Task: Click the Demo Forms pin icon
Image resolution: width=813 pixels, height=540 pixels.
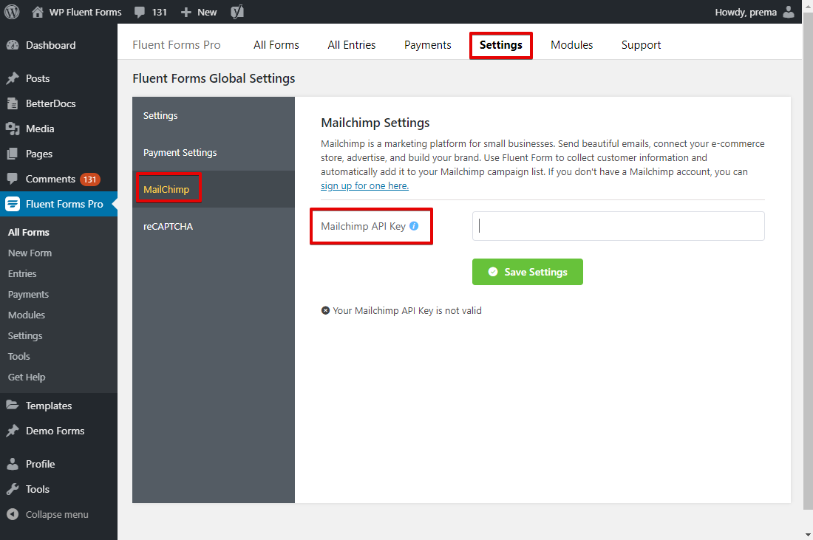Action: pos(13,431)
